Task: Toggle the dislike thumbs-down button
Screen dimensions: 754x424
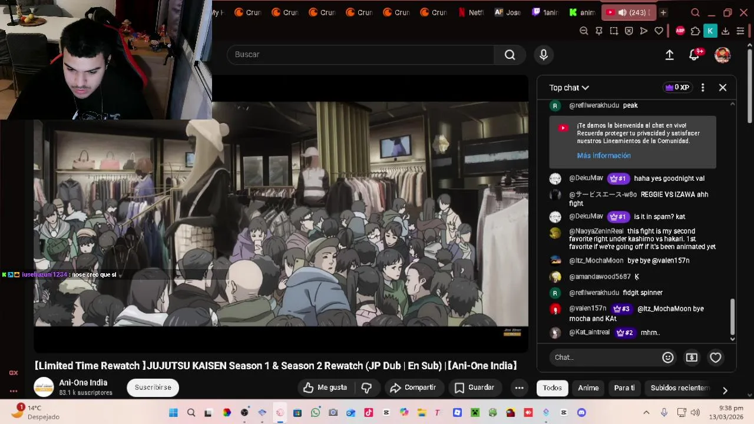Action: (366, 387)
